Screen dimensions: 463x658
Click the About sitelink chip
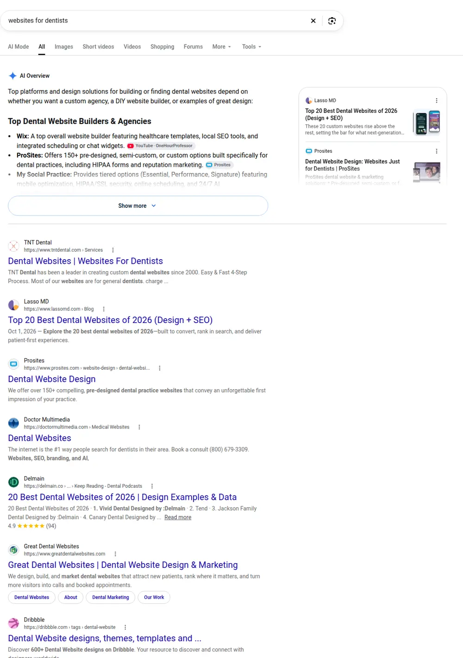tap(71, 597)
